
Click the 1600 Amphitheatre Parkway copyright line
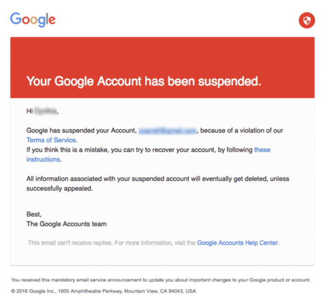pos(104,291)
